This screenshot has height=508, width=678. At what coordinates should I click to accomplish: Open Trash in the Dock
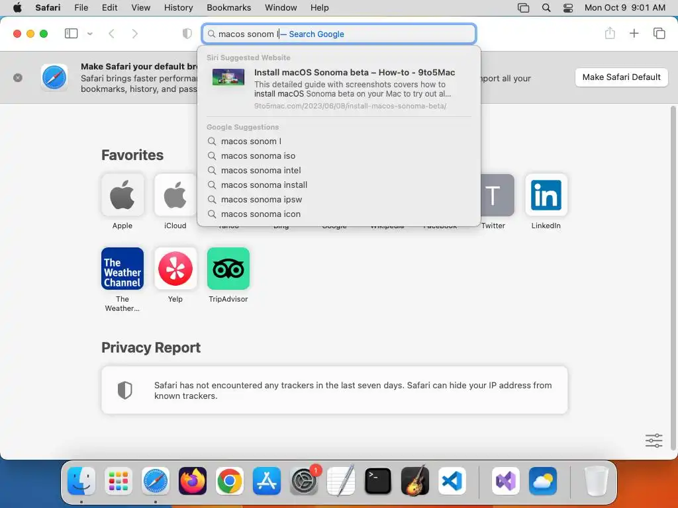tap(597, 481)
